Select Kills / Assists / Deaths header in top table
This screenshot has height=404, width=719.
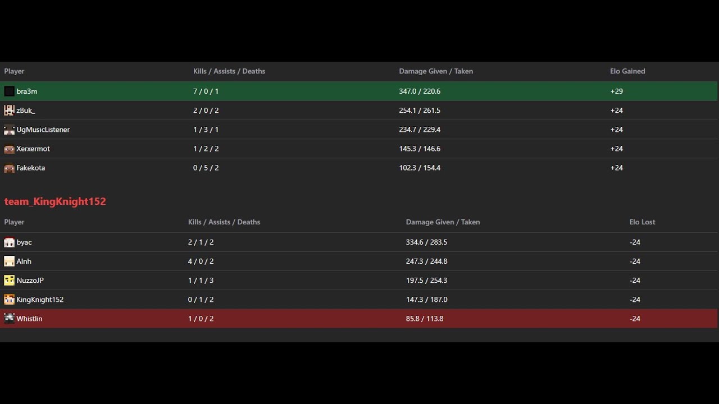229,71
